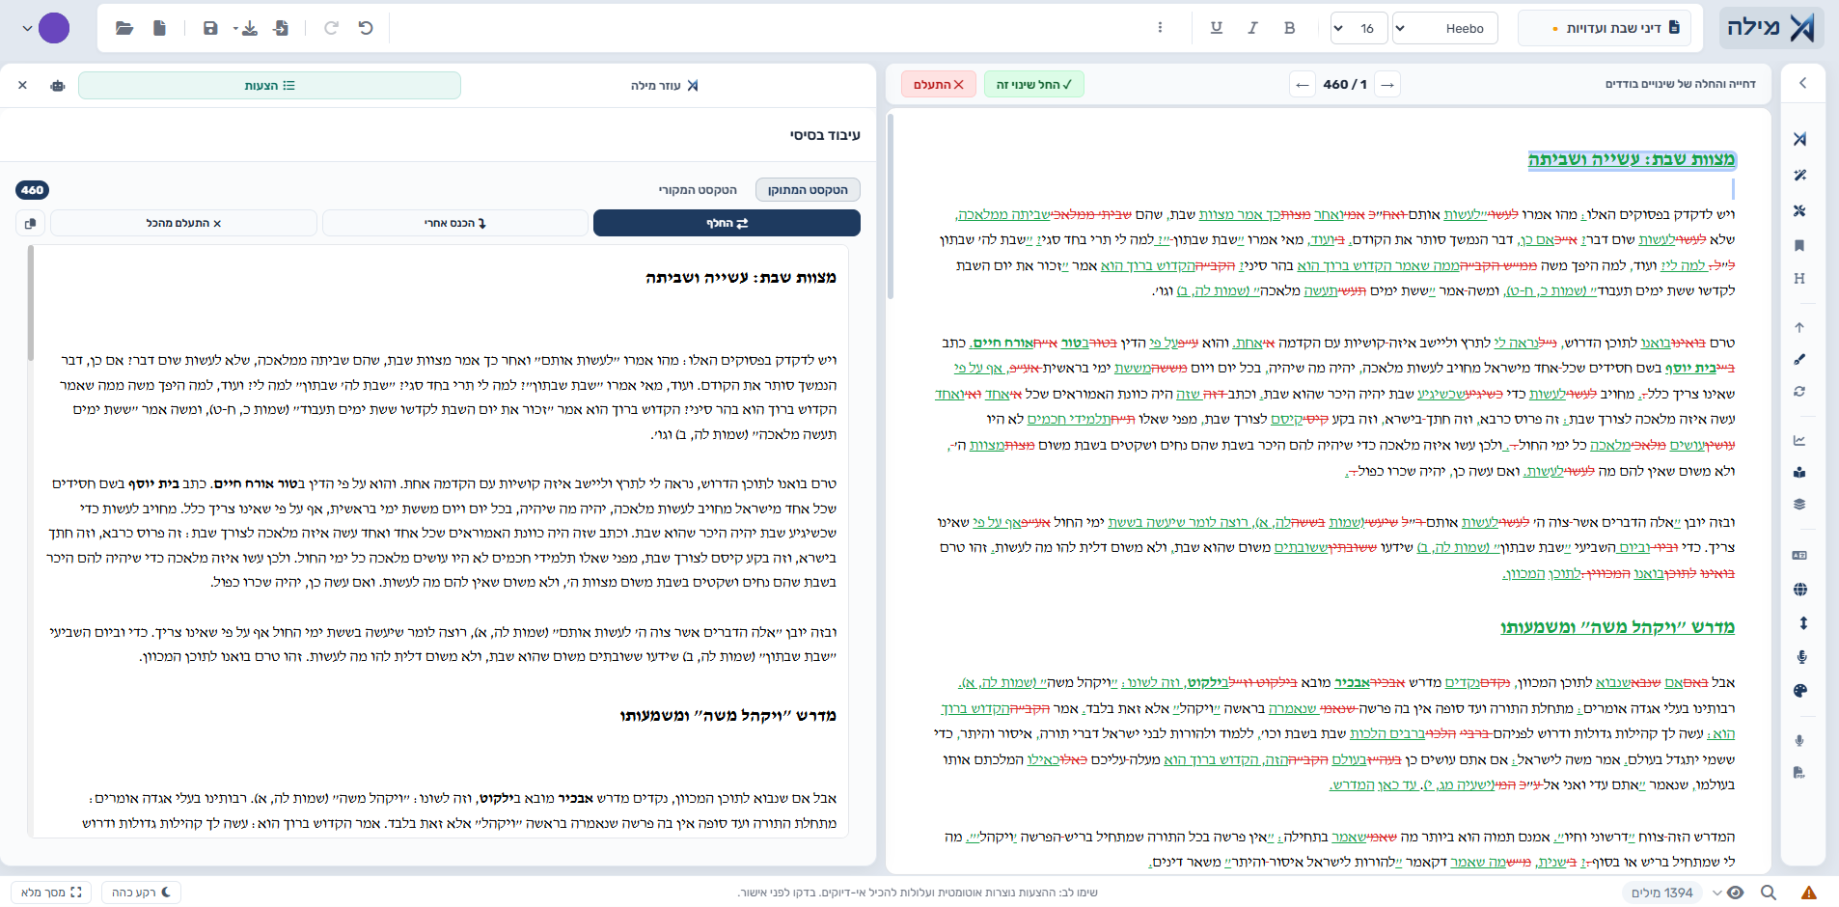Click the left document vertical scrollbar
Image resolution: width=1839 pixels, height=907 pixels.
click(x=890, y=207)
